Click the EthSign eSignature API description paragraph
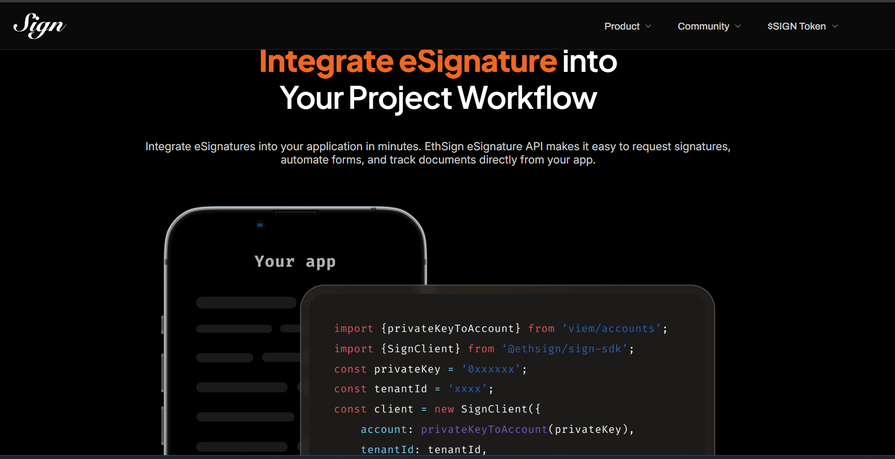This screenshot has width=895, height=459. point(438,153)
